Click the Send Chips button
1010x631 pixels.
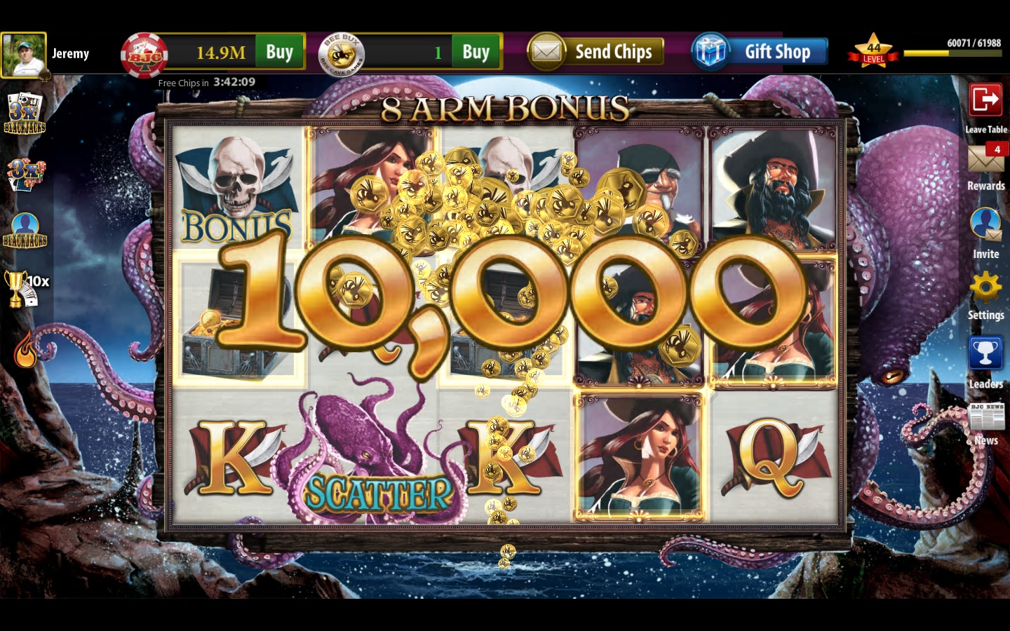[595, 52]
